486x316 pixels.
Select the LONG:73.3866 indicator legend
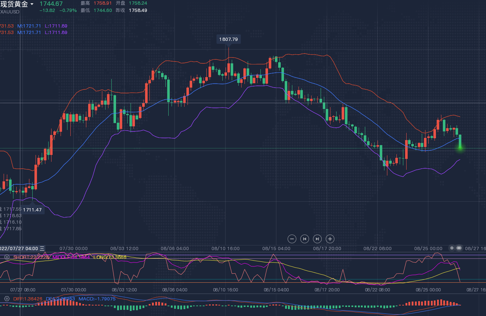pyautogui.click(x=110, y=257)
